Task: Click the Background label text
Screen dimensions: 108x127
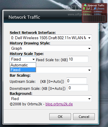Action: pyautogui.click(x=21, y=93)
